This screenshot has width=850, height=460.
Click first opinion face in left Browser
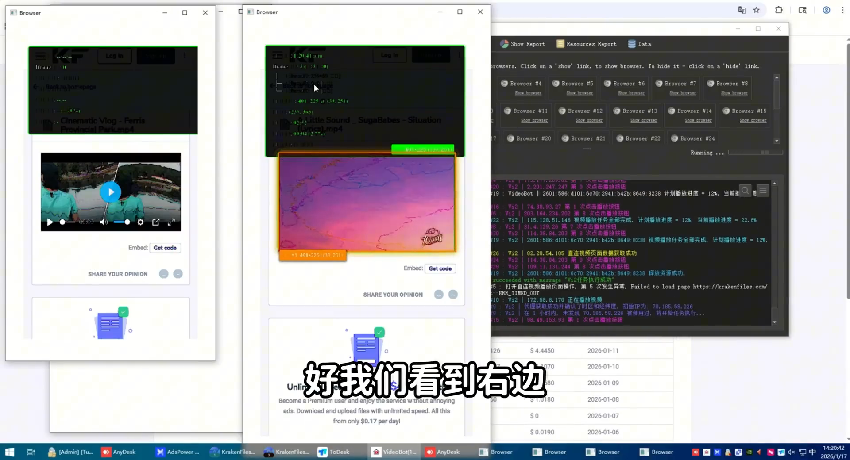(164, 274)
